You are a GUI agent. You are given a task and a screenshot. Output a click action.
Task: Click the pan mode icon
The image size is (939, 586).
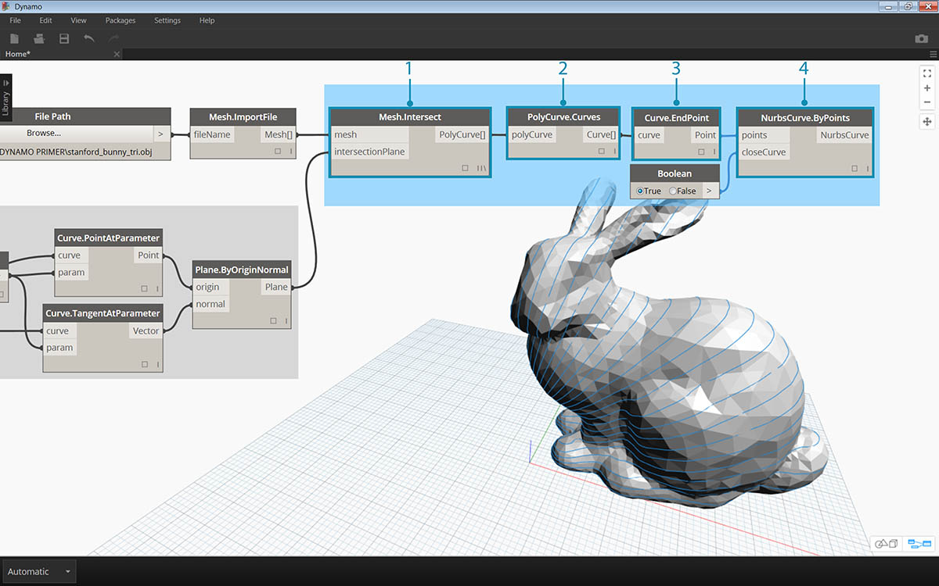[x=927, y=122]
